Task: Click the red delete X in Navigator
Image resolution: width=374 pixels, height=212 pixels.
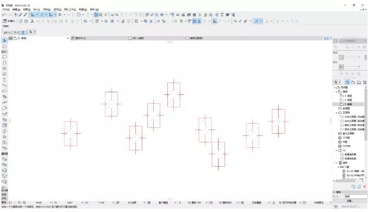Action: click(365, 187)
